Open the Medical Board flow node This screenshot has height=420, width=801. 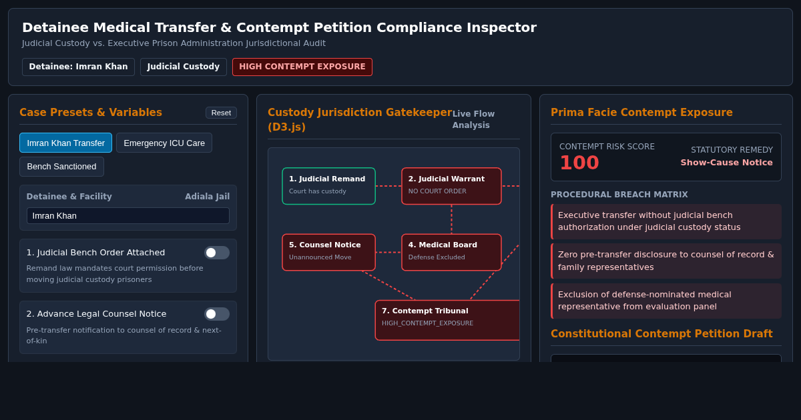coord(451,252)
